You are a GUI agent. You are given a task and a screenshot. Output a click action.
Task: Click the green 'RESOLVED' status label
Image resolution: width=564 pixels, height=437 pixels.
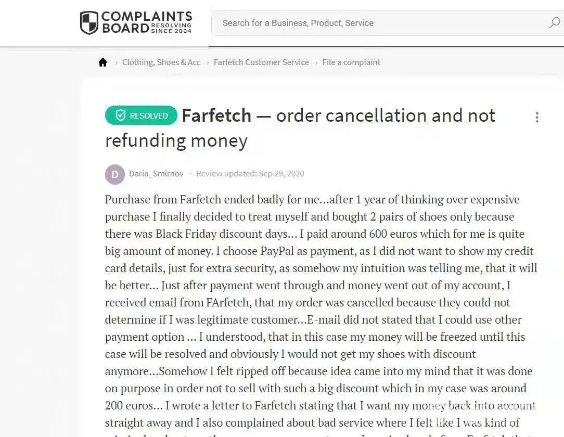pos(149,116)
